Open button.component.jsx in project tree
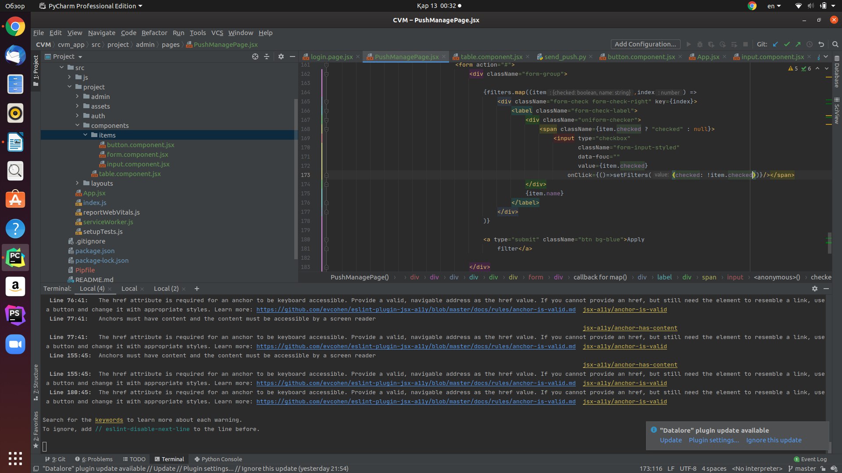The image size is (842, 473). pos(140,145)
